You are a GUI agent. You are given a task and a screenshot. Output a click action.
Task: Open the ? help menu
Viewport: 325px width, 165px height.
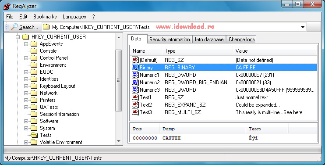[x=93, y=17]
